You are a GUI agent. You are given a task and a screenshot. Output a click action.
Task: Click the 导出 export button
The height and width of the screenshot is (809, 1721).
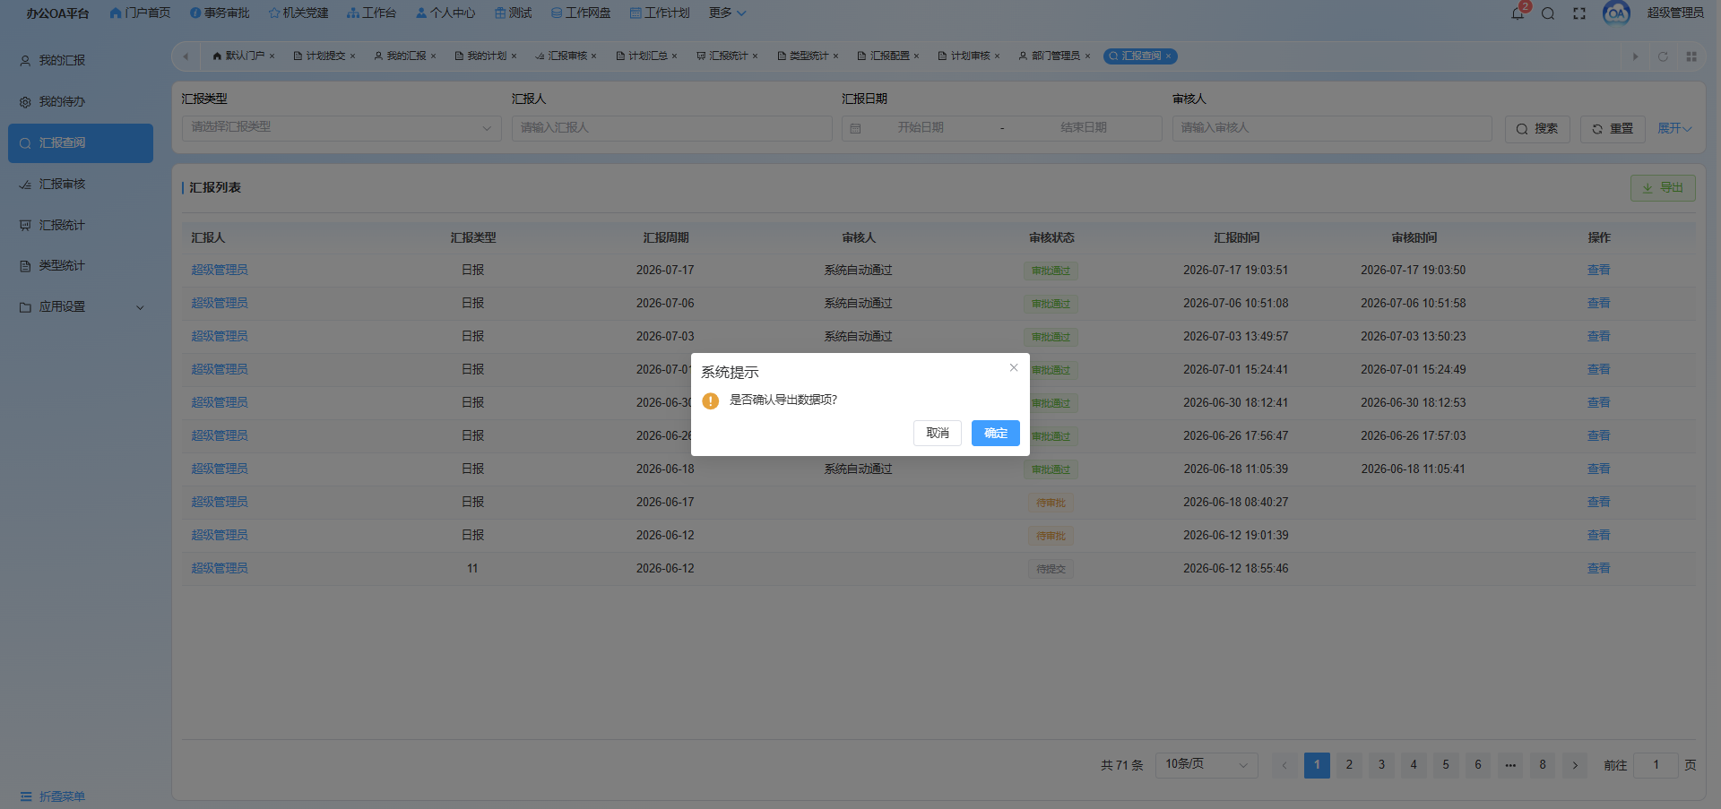1663,187
